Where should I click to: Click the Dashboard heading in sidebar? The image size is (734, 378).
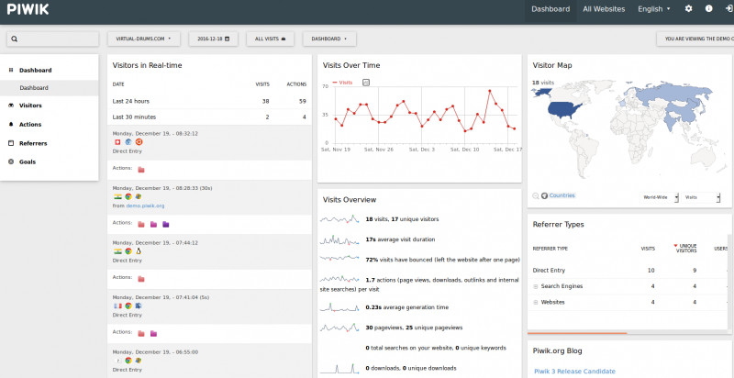(x=36, y=70)
